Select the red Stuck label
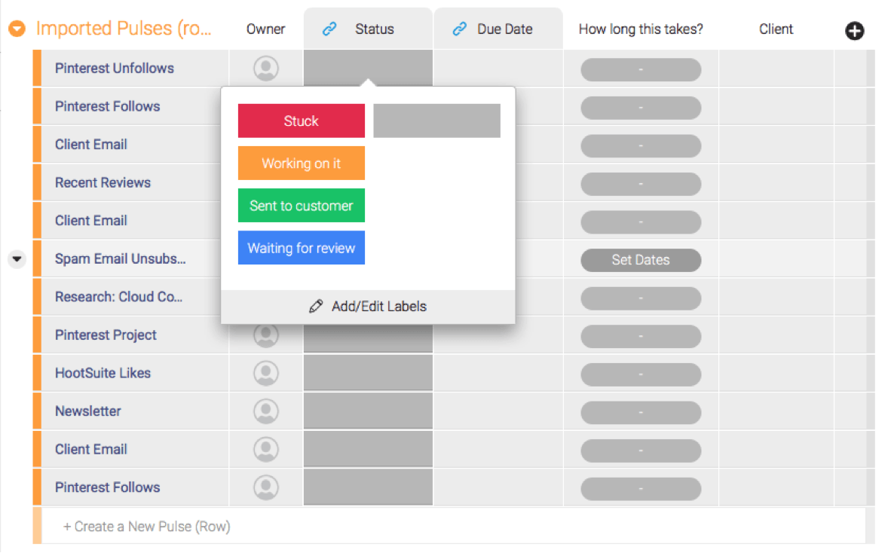The height and width of the screenshot is (553, 888). point(302,121)
